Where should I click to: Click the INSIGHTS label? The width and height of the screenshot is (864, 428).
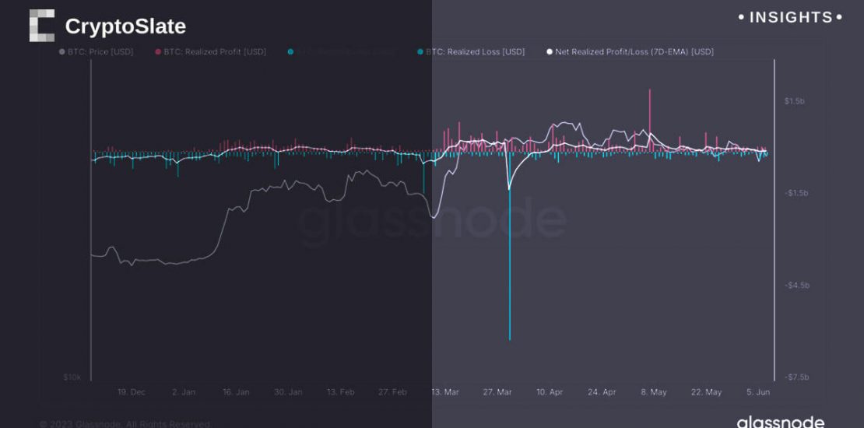(790, 17)
